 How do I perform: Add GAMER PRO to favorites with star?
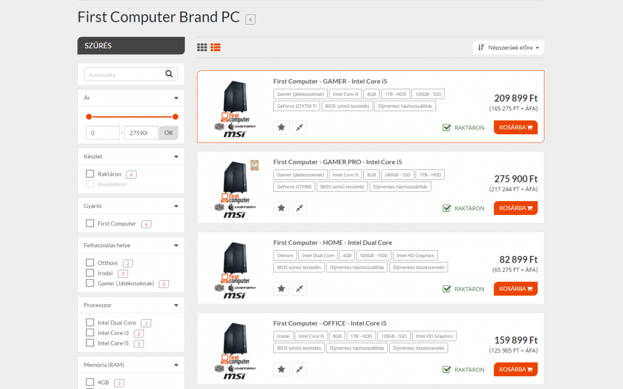coord(282,208)
